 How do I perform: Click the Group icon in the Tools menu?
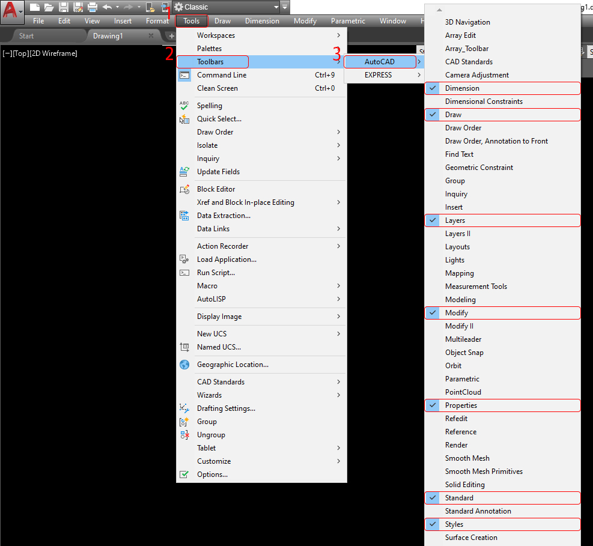(x=184, y=422)
